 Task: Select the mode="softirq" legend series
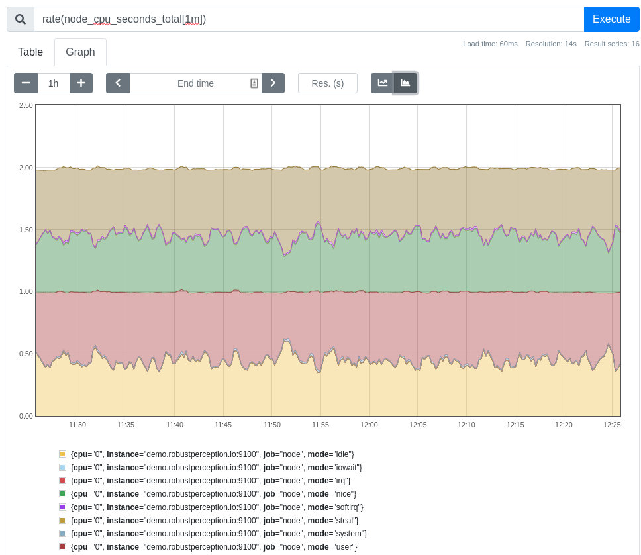pyautogui.click(x=217, y=507)
